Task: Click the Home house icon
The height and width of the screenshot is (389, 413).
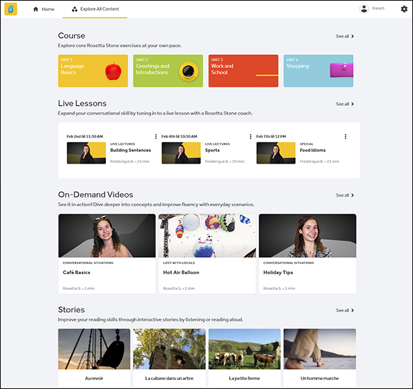Action: coord(36,9)
